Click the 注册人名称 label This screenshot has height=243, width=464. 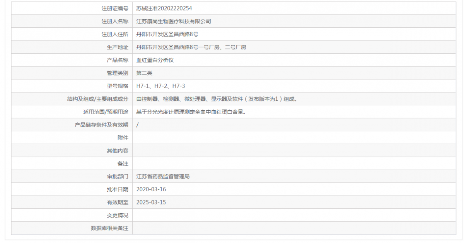pos(115,21)
